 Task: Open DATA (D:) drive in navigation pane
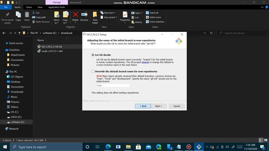[16, 117]
